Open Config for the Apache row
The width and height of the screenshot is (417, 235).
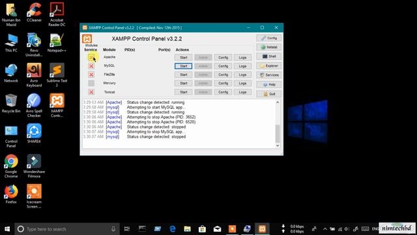[x=223, y=57]
